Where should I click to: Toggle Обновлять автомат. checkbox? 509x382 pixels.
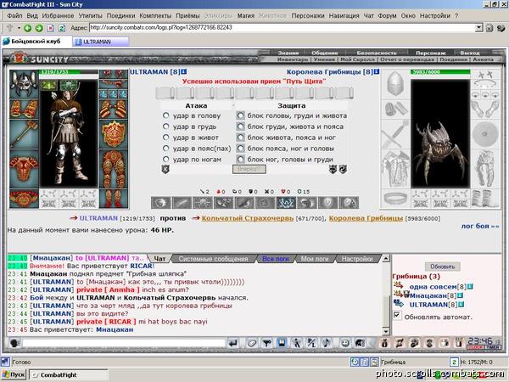[397, 316]
